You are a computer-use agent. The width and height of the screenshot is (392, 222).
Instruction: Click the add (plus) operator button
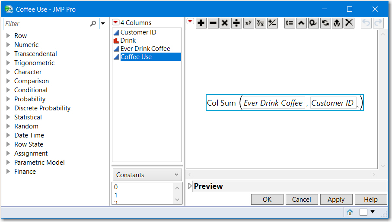(x=201, y=23)
